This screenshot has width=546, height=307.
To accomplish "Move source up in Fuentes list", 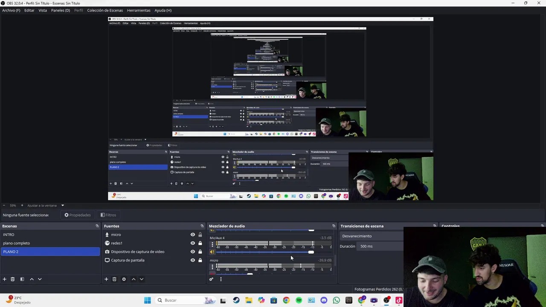I will pos(134,279).
